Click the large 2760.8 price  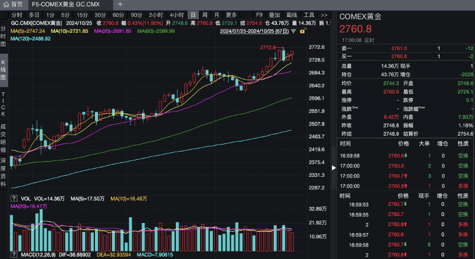click(x=355, y=29)
